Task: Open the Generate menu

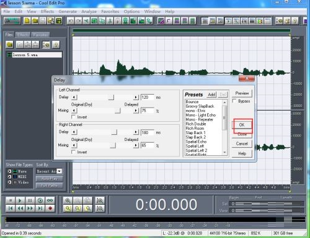Action: (68, 12)
